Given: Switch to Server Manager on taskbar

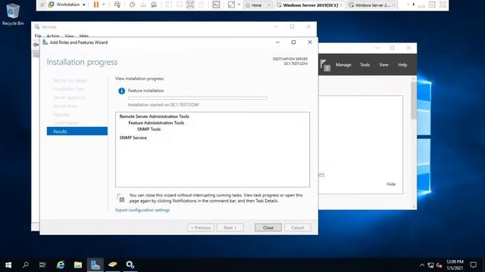Looking at the screenshot, I should point(95,265).
